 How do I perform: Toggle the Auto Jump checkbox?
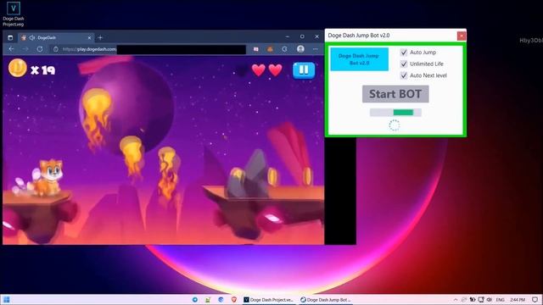point(404,53)
